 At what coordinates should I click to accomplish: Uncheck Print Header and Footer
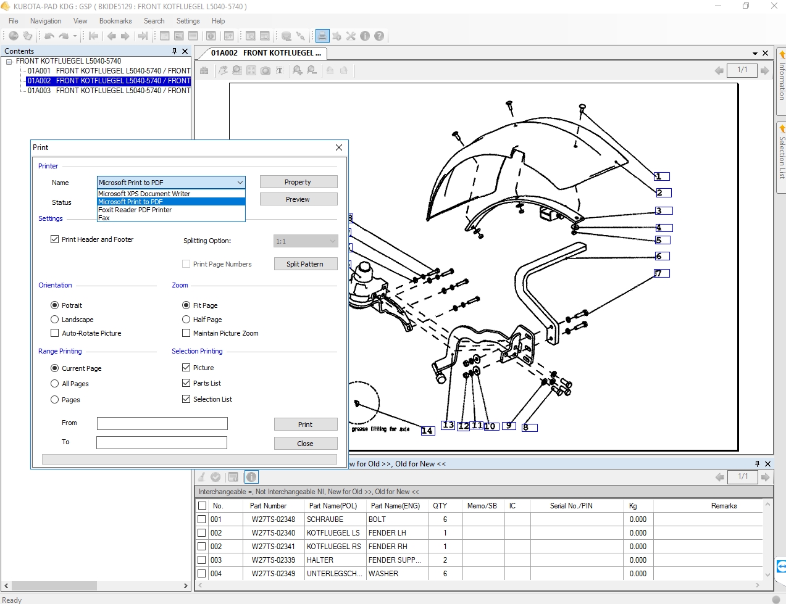coord(55,239)
